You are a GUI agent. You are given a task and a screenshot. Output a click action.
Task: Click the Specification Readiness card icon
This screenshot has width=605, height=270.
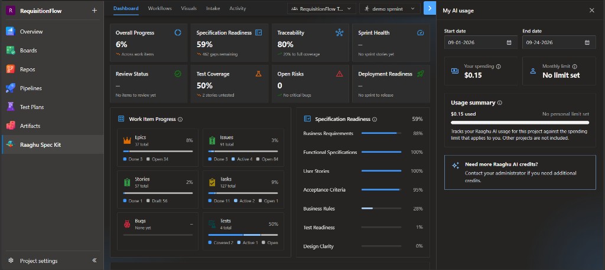(259, 33)
